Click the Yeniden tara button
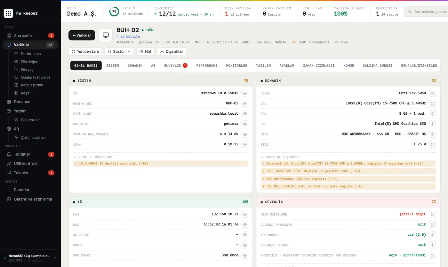Image resolution: width=448 pixels, height=267 pixels. pyautogui.click(x=85, y=51)
